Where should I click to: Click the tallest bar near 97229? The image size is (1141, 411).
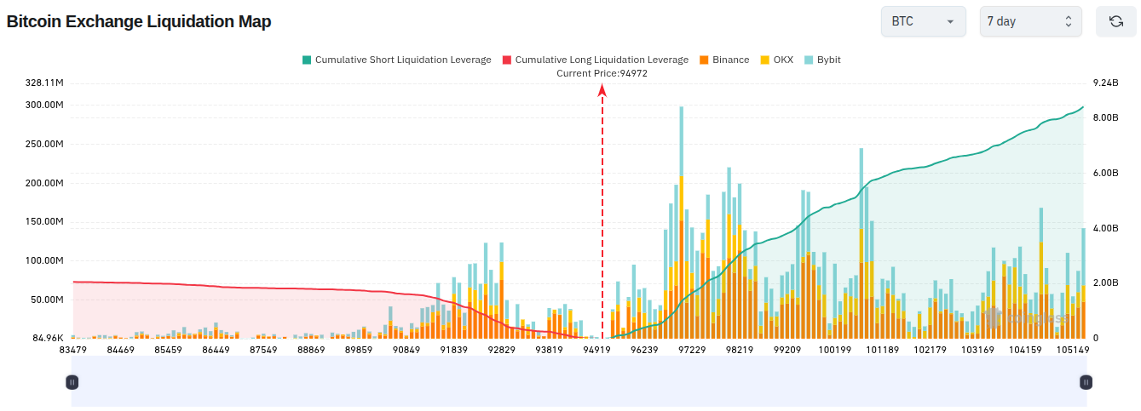tap(682, 222)
